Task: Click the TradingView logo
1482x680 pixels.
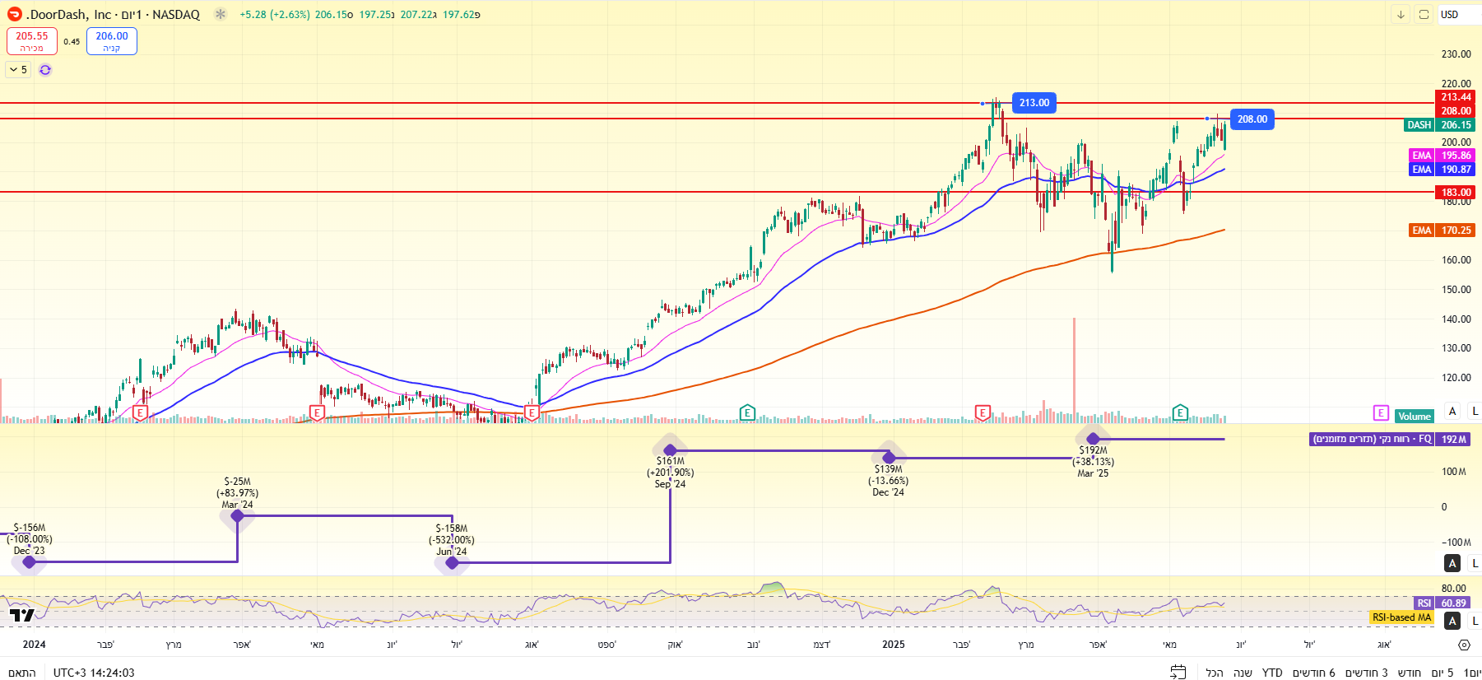Action: [x=22, y=615]
